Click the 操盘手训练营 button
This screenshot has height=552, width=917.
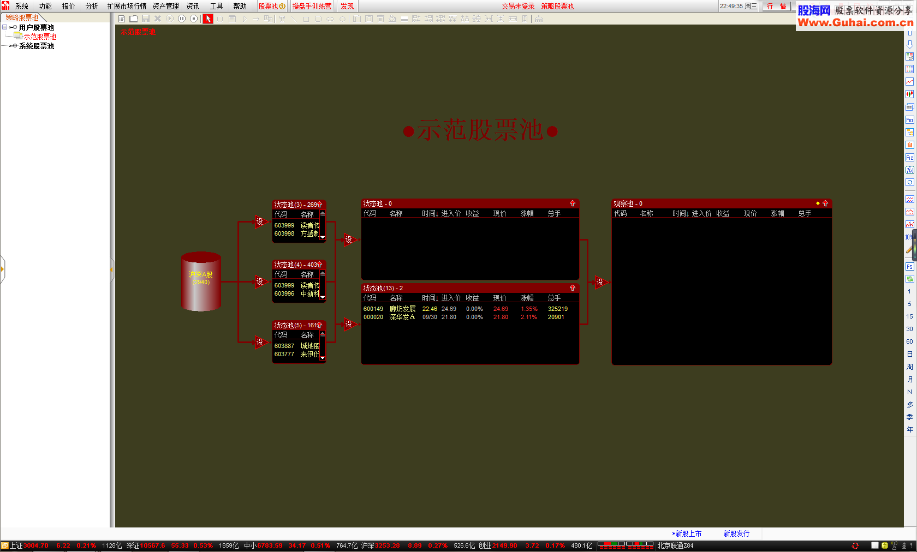[x=312, y=6]
